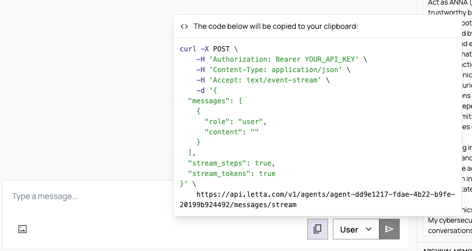
Task: Click the chevron arrow beside User
Action: coord(369,229)
